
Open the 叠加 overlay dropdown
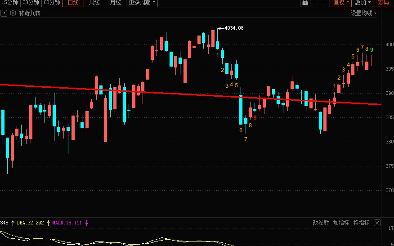pyautogui.click(x=363, y=3)
